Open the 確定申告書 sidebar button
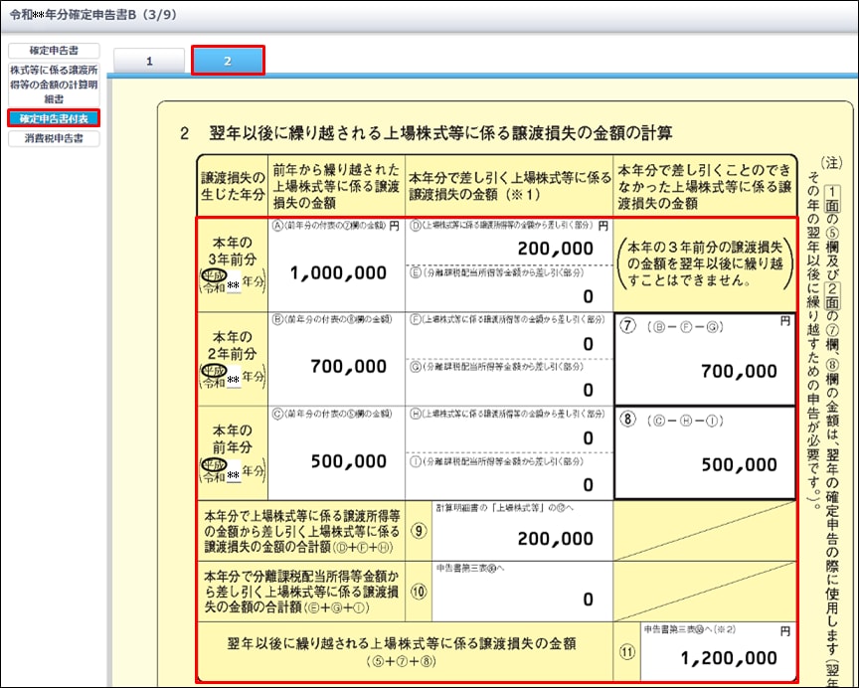859x688 pixels. click(54, 51)
